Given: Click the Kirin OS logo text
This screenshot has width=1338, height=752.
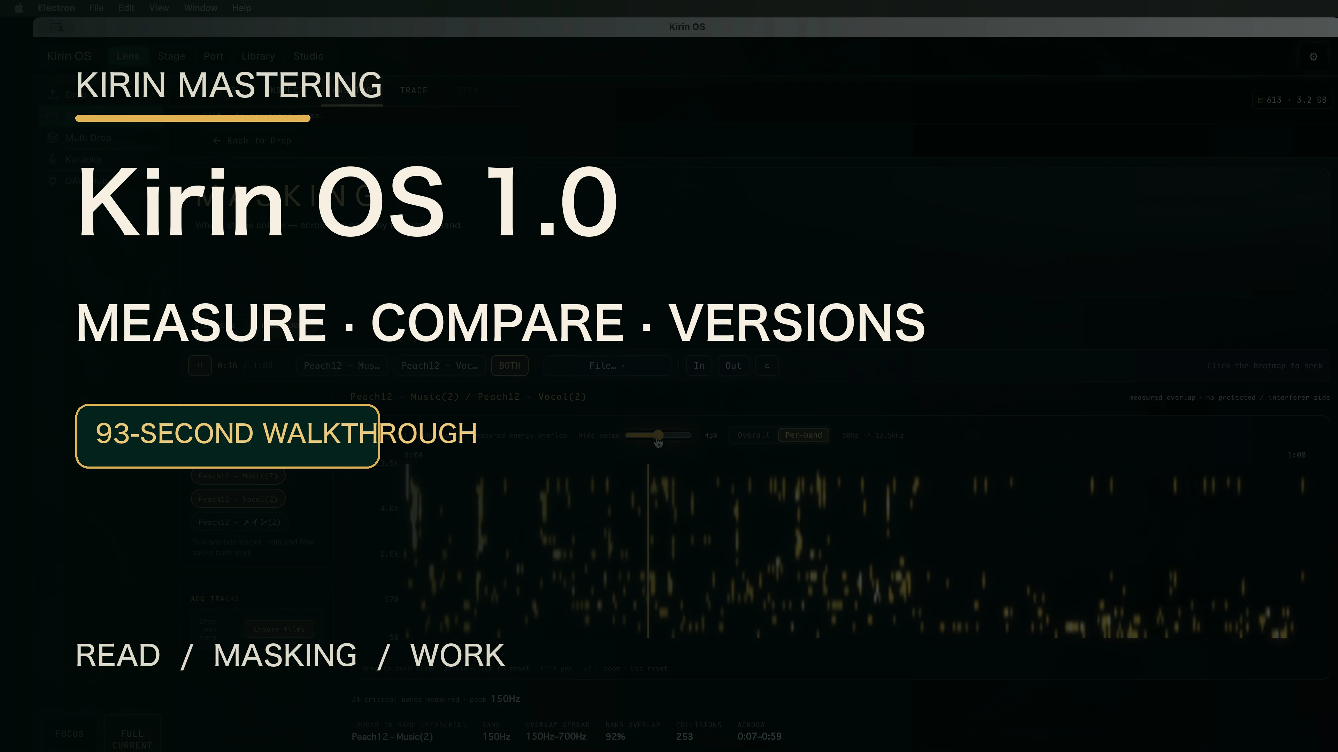Looking at the screenshot, I should (x=69, y=56).
